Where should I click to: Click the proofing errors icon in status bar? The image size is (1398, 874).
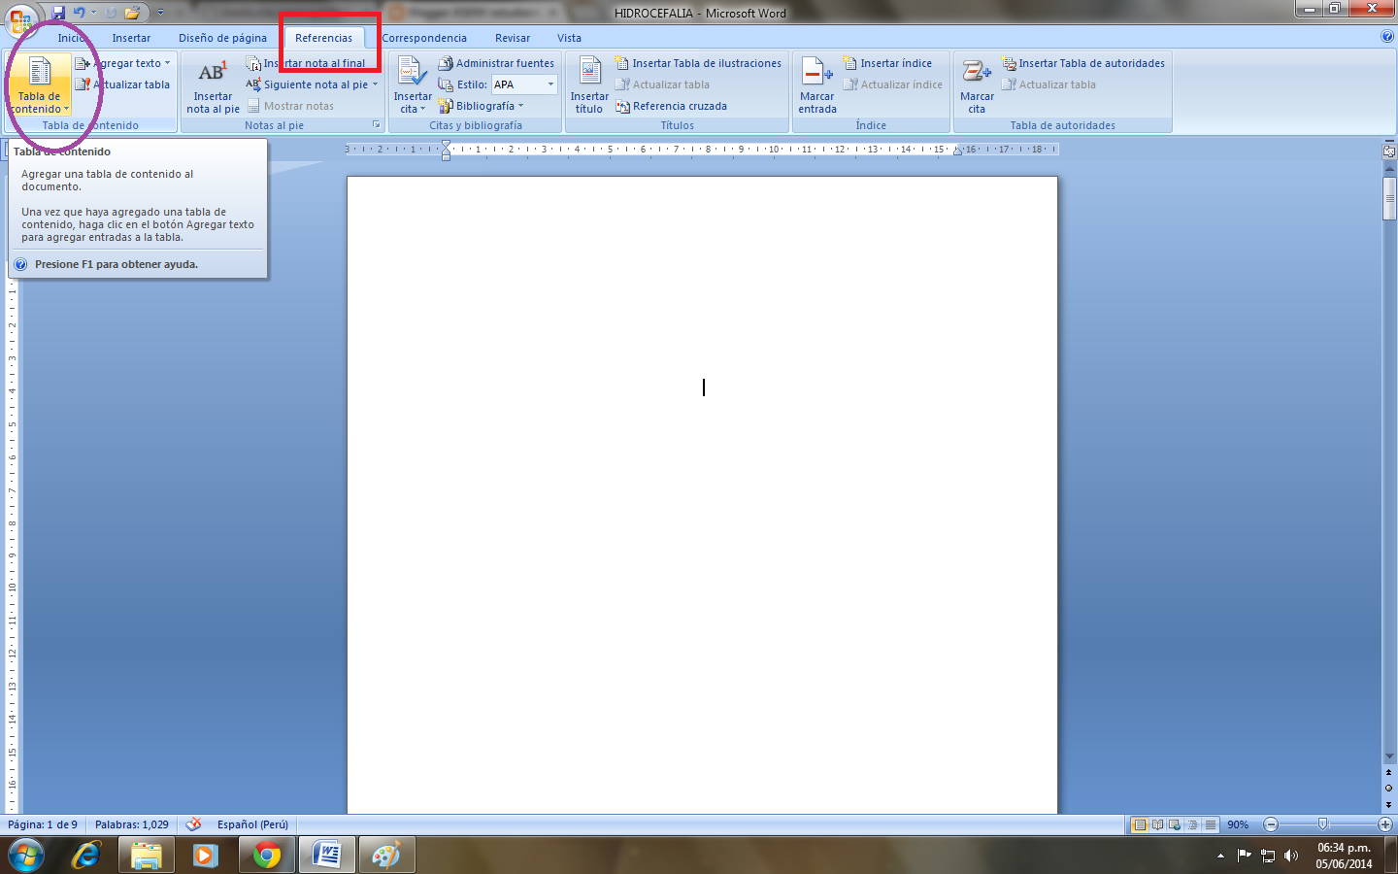point(193,824)
